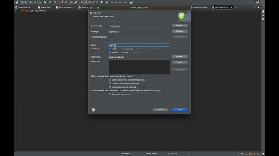279x156 pixels.
Task: Click the Superclass text field java.lang.Object
Action: (x=139, y=57)
